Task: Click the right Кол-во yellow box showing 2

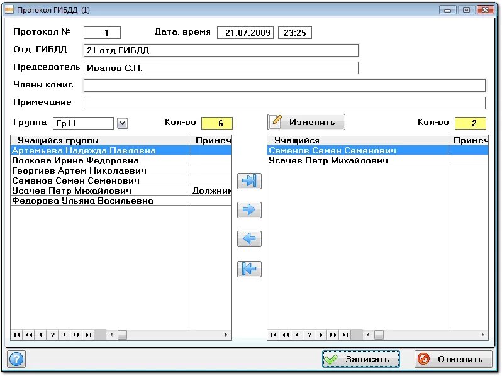Action: [x=471, y=123]
